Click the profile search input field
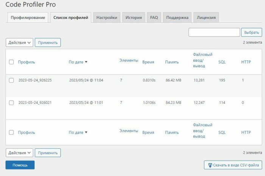Screen dimensions: 265x176 (214, 32)
